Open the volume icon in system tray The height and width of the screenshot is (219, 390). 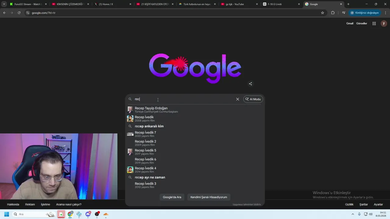point(371,214)
